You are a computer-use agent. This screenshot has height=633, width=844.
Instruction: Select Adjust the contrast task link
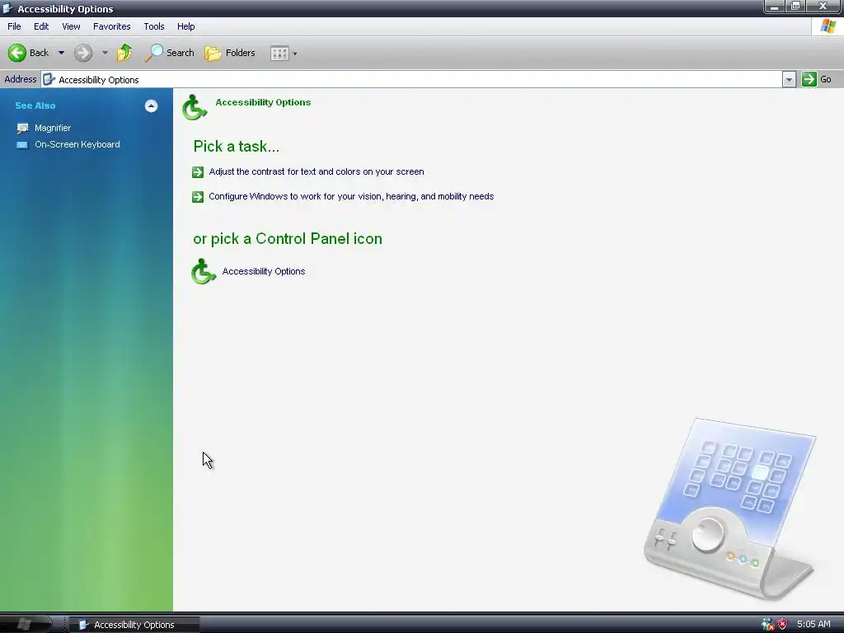coord(316,171)
